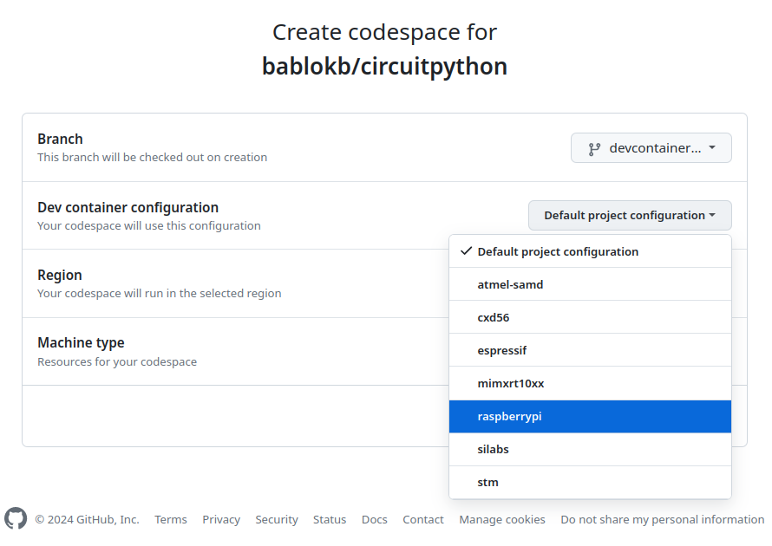Click the git branch icon
The image size is (772, 546).
pyautogui.click(x=594, y=148)
